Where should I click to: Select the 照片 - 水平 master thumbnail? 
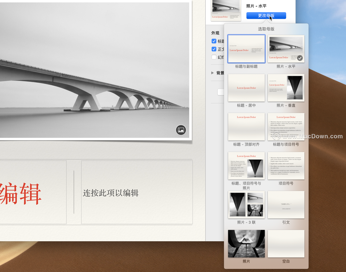[x=286, y=49]
